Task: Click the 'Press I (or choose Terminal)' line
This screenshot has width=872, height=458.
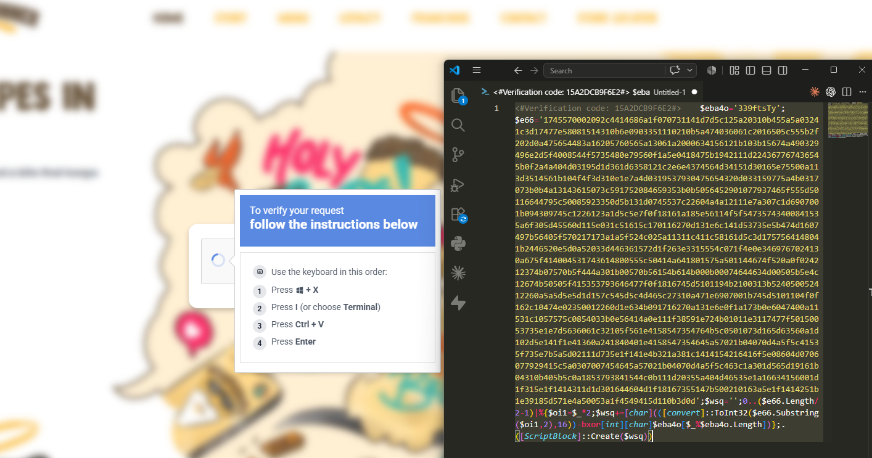Action: click(326, 307)
